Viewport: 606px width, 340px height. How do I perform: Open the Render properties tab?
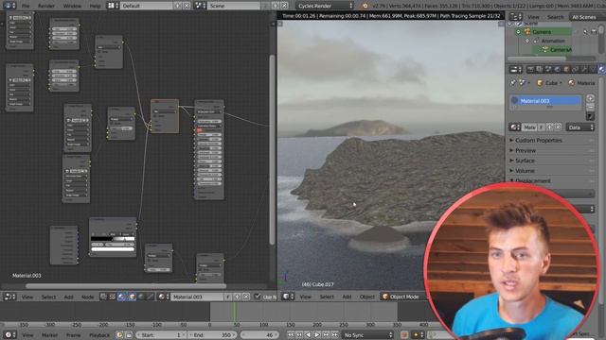(x=530, y=69)
